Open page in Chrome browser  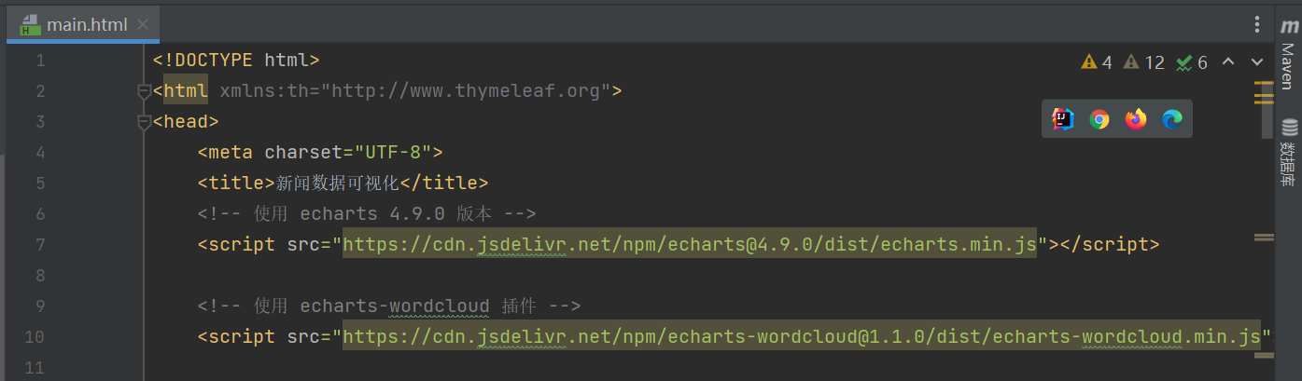pos(1099,119)
